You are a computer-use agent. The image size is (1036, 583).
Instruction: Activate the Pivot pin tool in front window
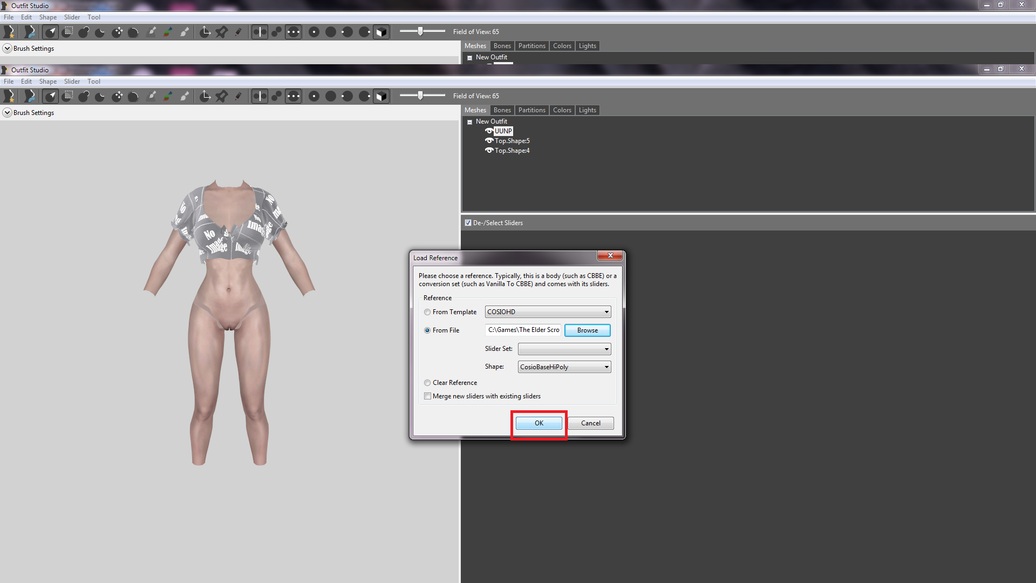222,96
